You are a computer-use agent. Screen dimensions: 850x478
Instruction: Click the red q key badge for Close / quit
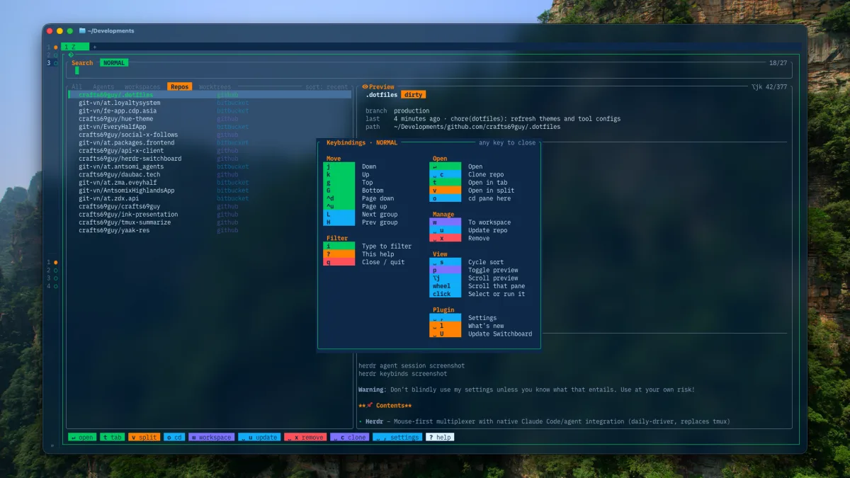point(339,262)
